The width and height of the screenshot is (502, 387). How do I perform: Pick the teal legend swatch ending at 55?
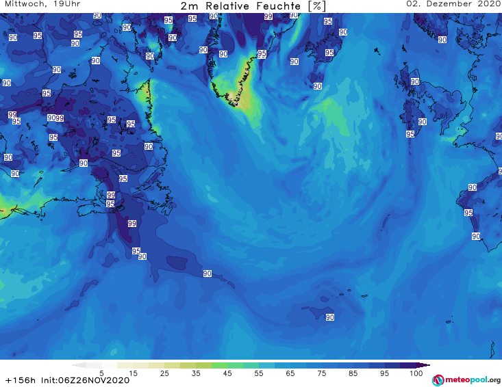pos(251,365)
